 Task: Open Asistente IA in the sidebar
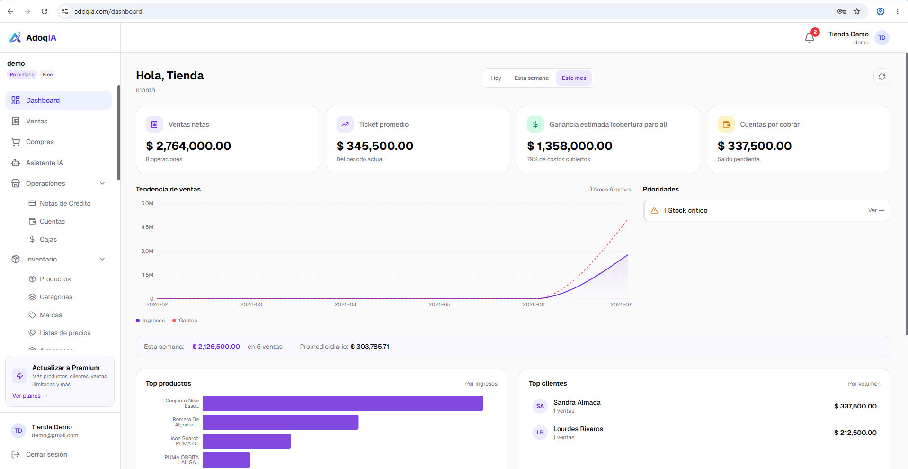tap(59, 163)
